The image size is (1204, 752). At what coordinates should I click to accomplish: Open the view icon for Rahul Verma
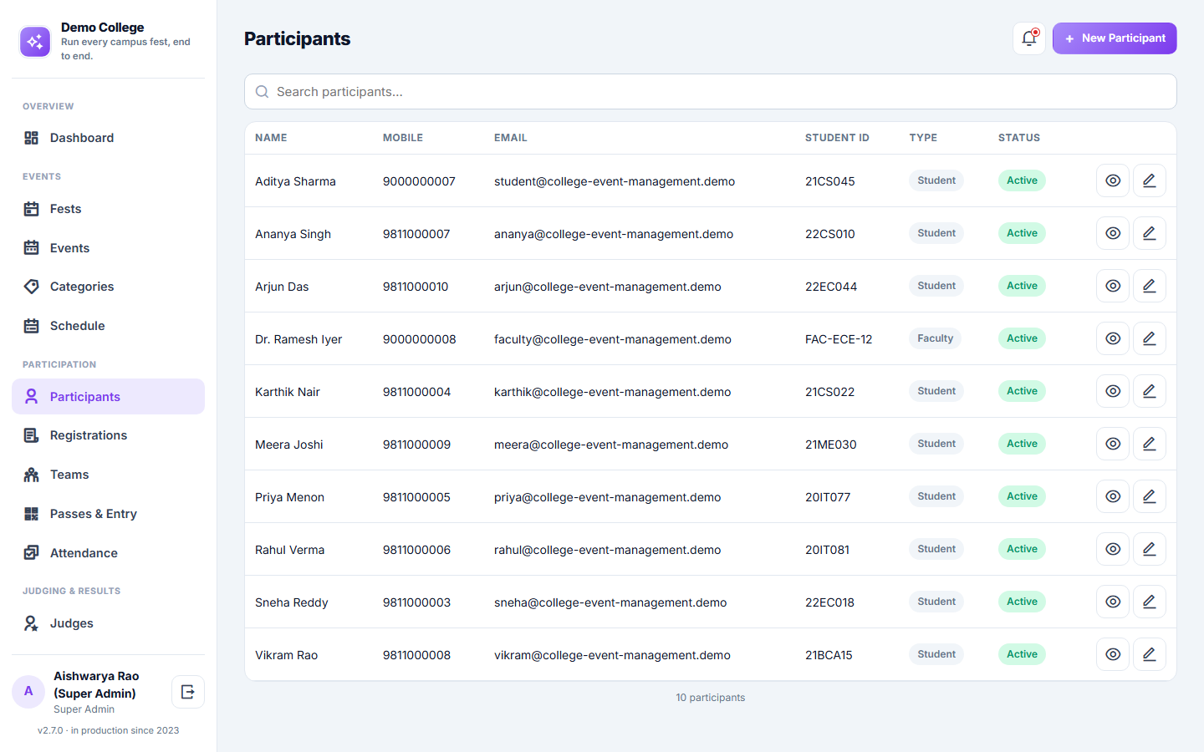(1113, 549)
